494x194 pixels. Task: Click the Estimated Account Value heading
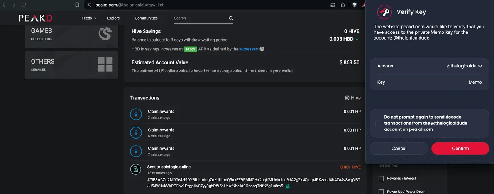coord(160,62)
